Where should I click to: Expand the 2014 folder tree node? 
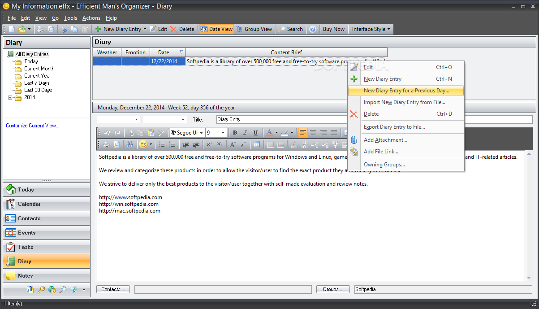(10, 97)
